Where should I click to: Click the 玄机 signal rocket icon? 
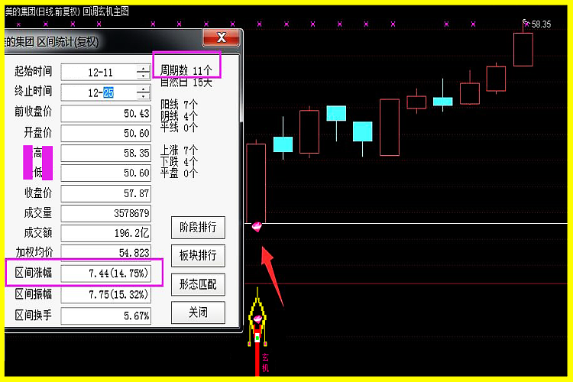258,321
